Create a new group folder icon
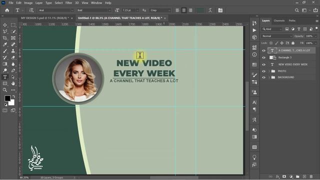Viewport: 320px width, 180px height. tap(297, 176)
